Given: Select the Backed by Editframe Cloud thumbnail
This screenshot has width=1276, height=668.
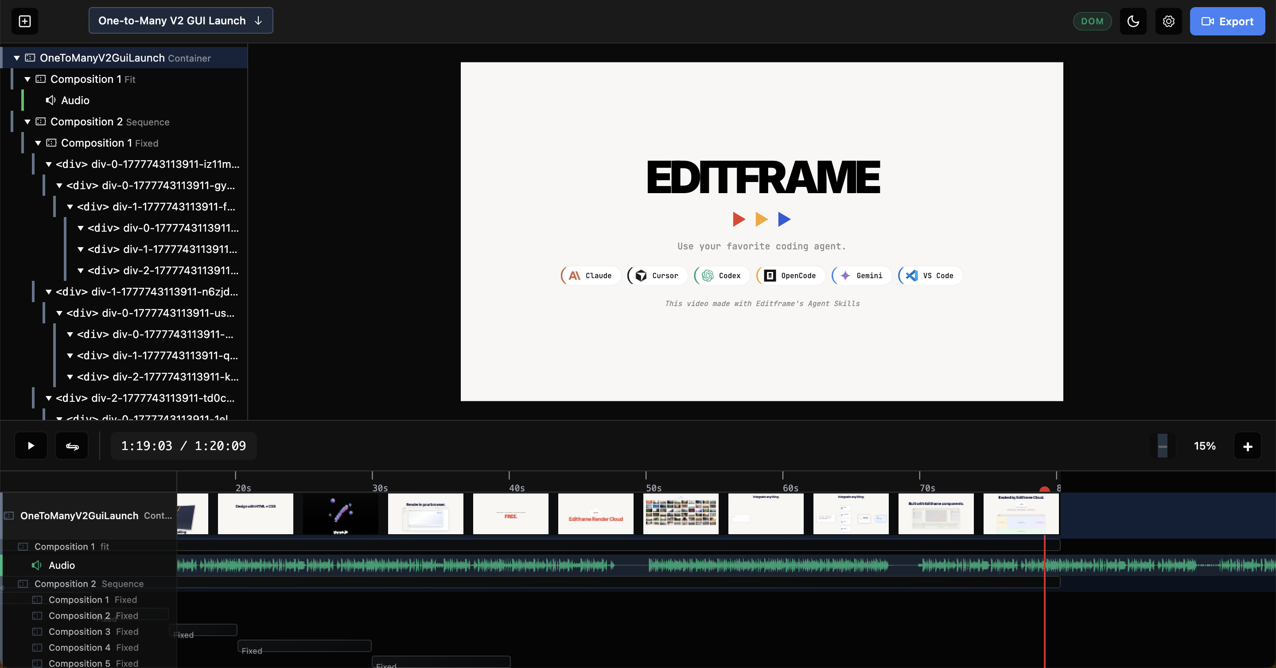Looking at the screenshot, I should tap(1021, 513).
